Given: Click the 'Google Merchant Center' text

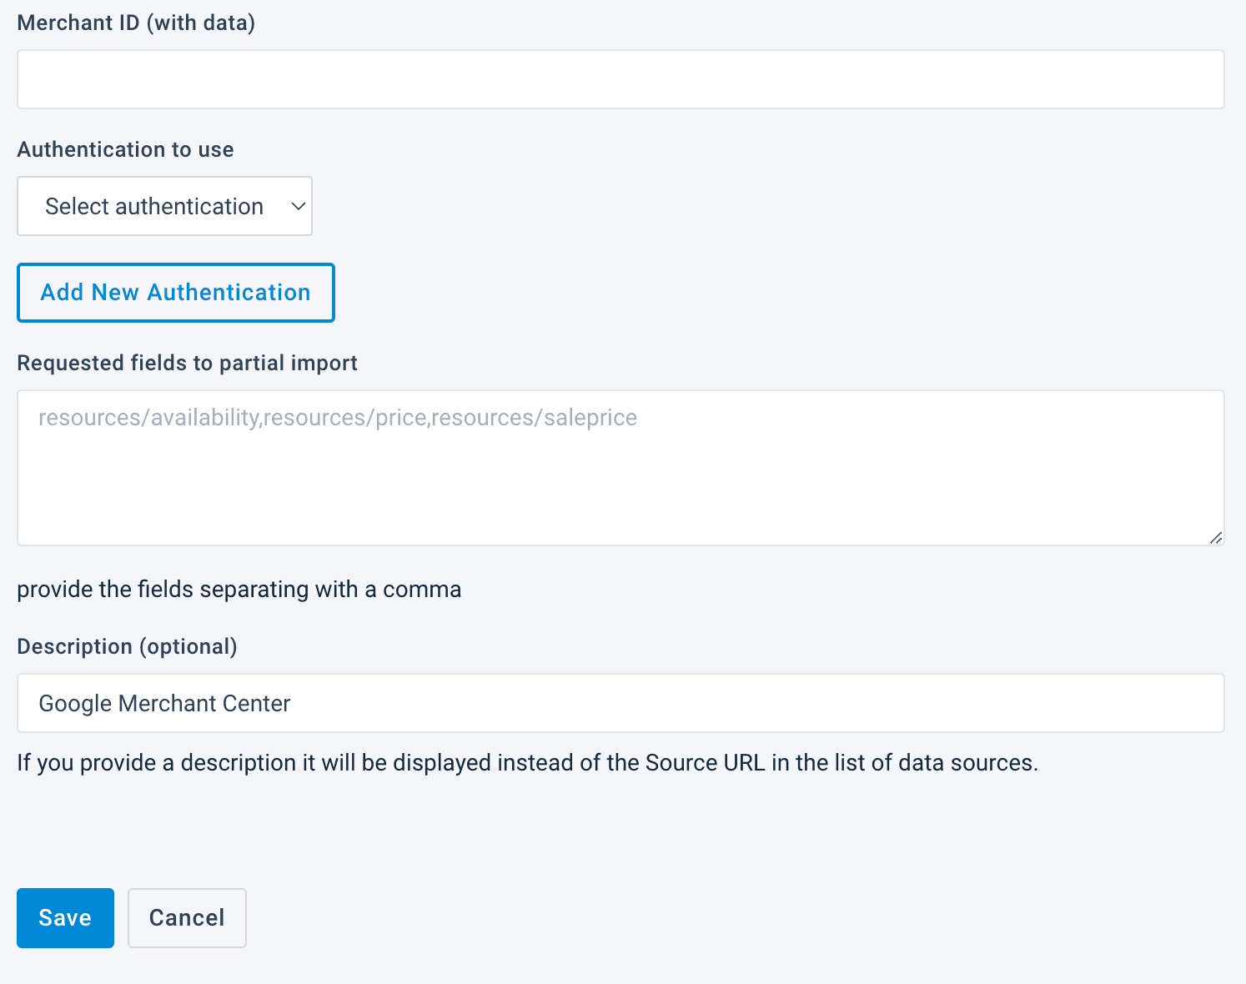Looking at the screenshot, I should (x=164, y=703).
